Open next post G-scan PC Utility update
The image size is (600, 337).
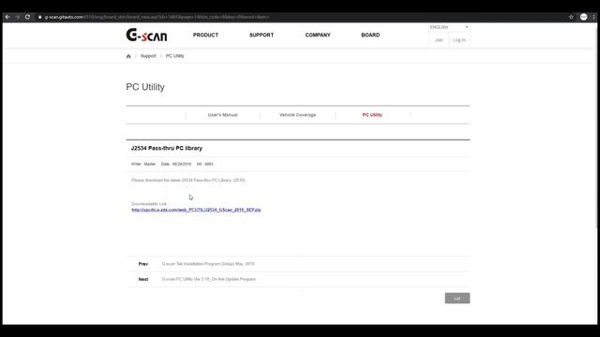coord(208,279)
